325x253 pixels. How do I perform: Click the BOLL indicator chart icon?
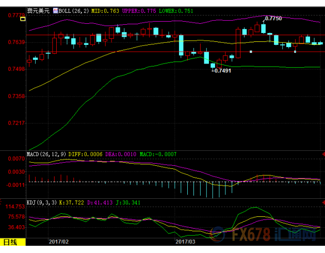55,10
